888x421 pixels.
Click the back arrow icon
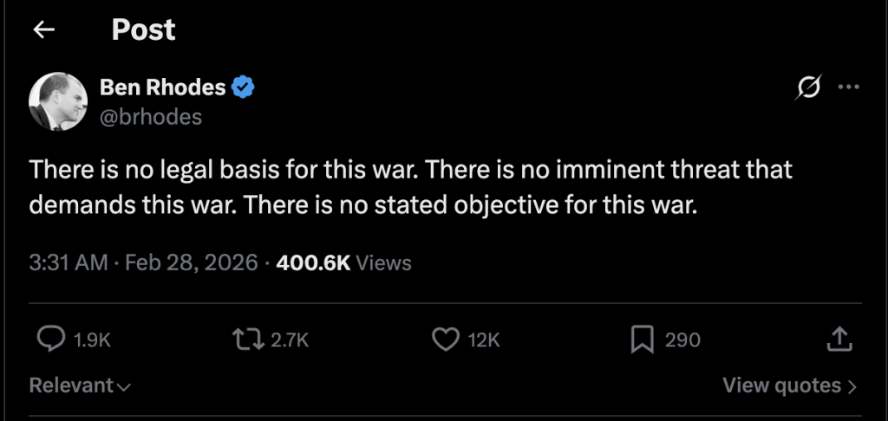tap(43, 30)
